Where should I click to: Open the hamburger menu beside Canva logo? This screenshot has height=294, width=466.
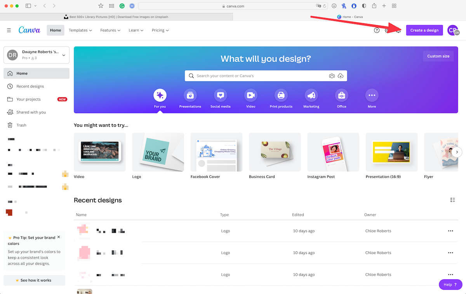[9, 30]
